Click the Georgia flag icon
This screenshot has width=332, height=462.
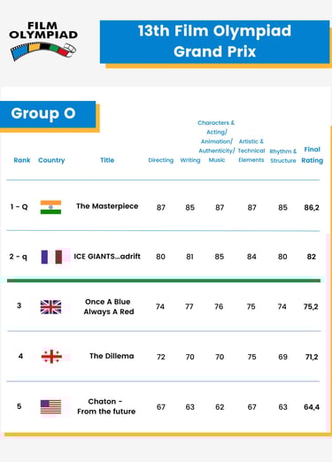(x=51, y=357)
